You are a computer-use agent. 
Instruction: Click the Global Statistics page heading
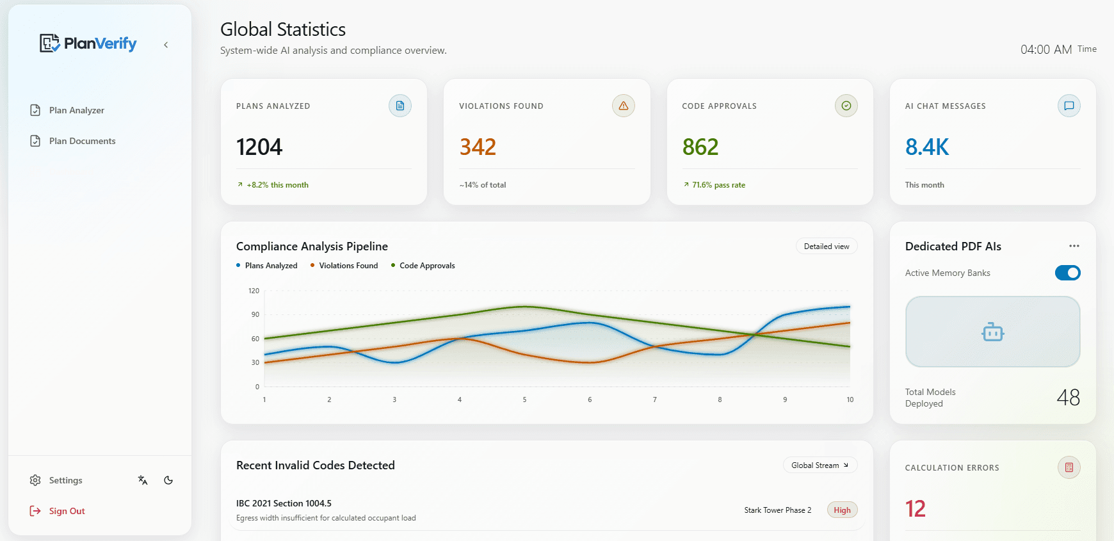coord(283,29)
